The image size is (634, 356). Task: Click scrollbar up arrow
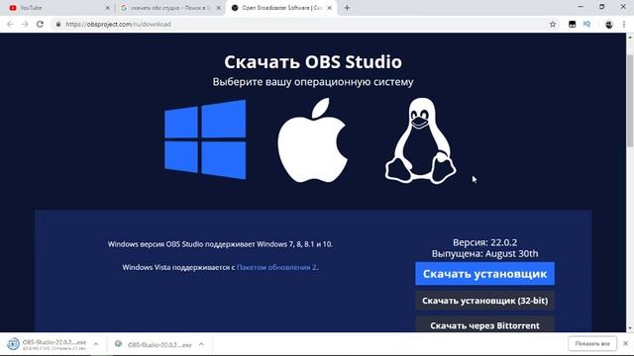630,38
